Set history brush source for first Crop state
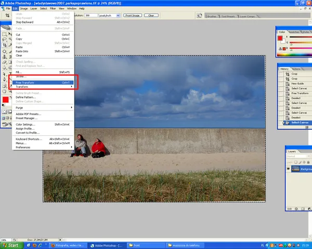 point(281,74)
